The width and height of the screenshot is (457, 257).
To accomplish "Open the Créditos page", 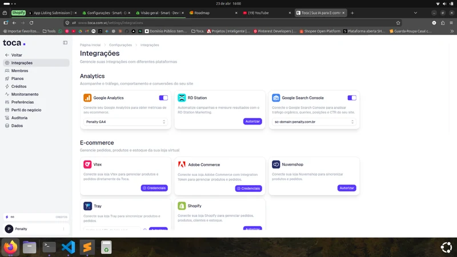I will click(x=36, y=86).
